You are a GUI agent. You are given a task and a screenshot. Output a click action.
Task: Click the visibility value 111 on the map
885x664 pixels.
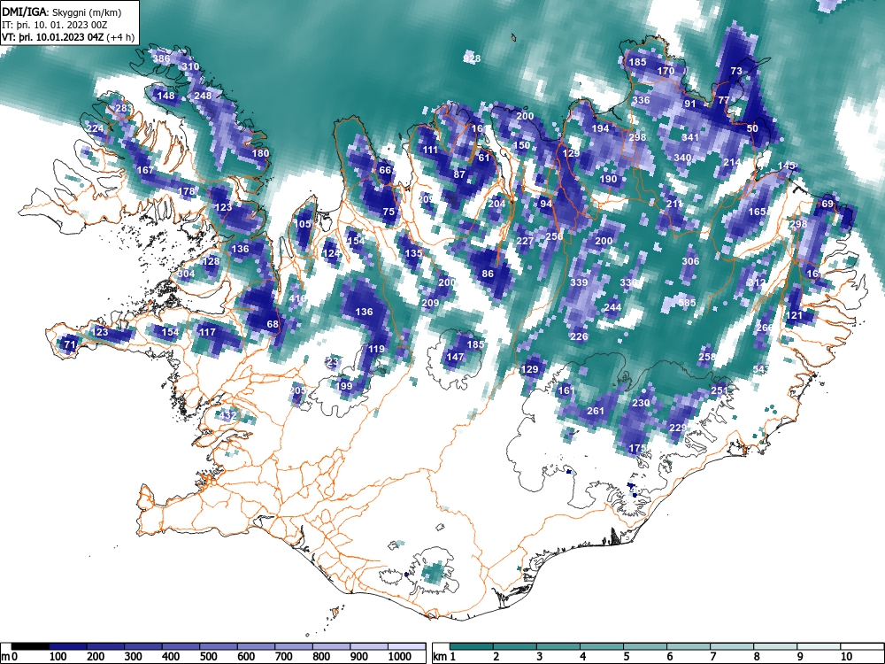(430, 150)
